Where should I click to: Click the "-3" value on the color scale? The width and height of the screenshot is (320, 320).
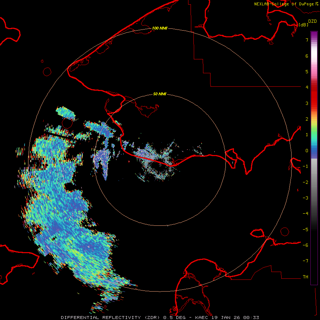pos(305,198)
